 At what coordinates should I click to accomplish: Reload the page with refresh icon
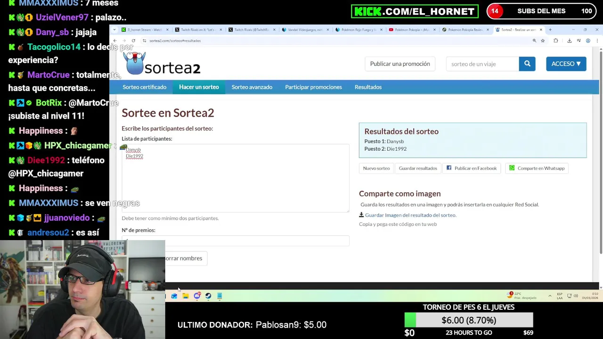133,41
